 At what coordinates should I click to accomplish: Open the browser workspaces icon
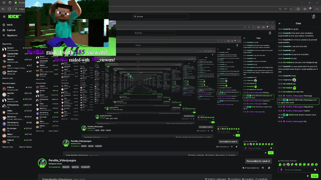tap(4, 3)
